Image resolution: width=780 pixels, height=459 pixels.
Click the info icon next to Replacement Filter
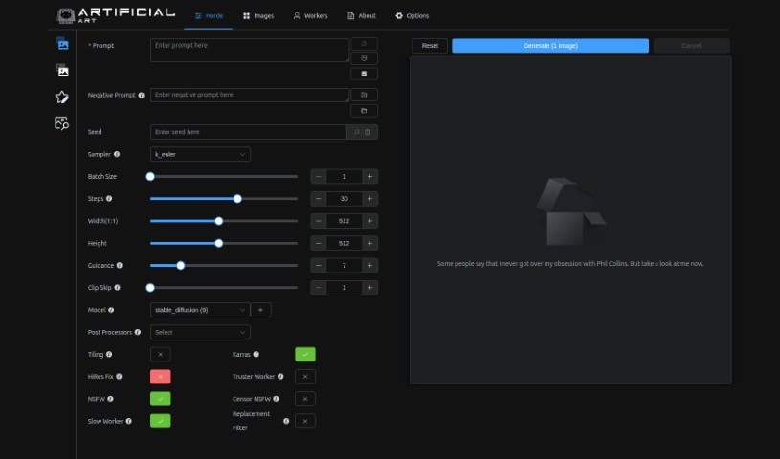click(x=286, y=421)
